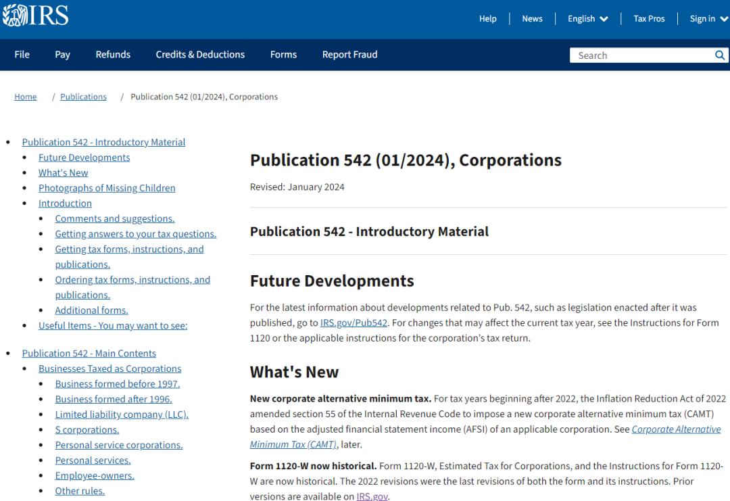
Task: Open Getting answers to your tax questions
Action: 136,234
